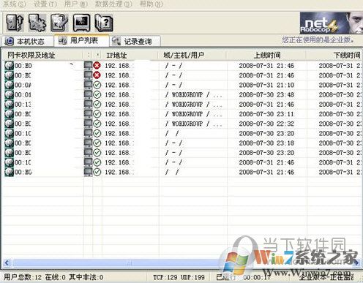This screenshot has width=363, height=283.
Task: Click computer icon in the 22:32 row
Action: point(88,124)
